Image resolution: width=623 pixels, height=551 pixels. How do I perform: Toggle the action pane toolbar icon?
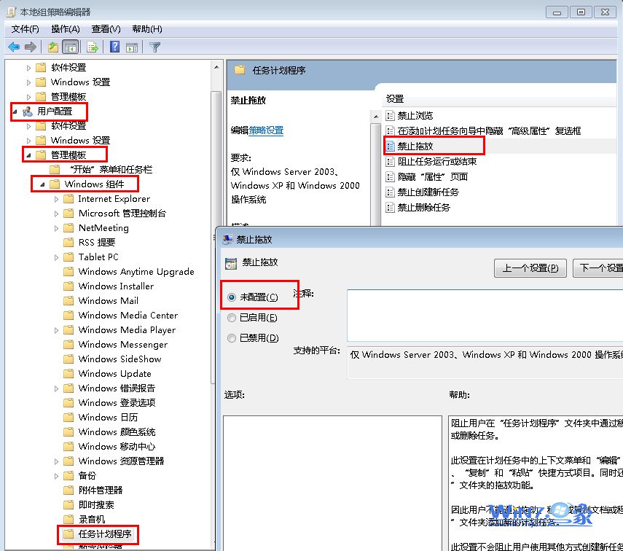132,47
